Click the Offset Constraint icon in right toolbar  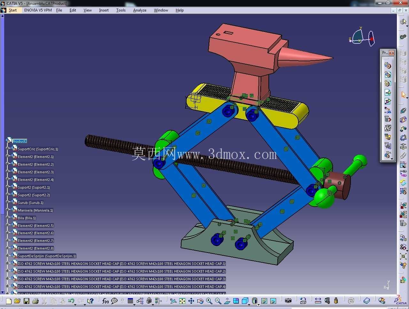(x=403, y=129)
